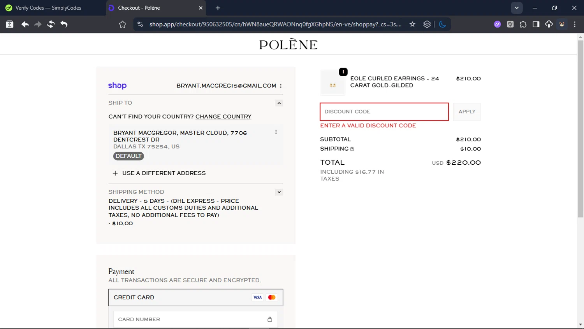Click the Change Country link

pyautogui.click(x=223, y=117)
